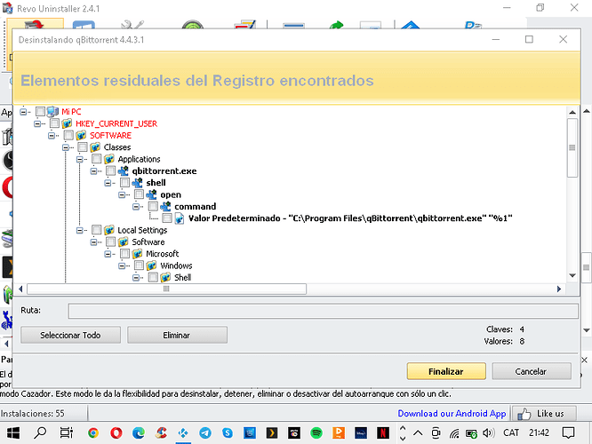The height and width of the screenshot is (444, 592).
Task: Check the HKEY_CURRENT_USER checkbox
Action: 54,123
